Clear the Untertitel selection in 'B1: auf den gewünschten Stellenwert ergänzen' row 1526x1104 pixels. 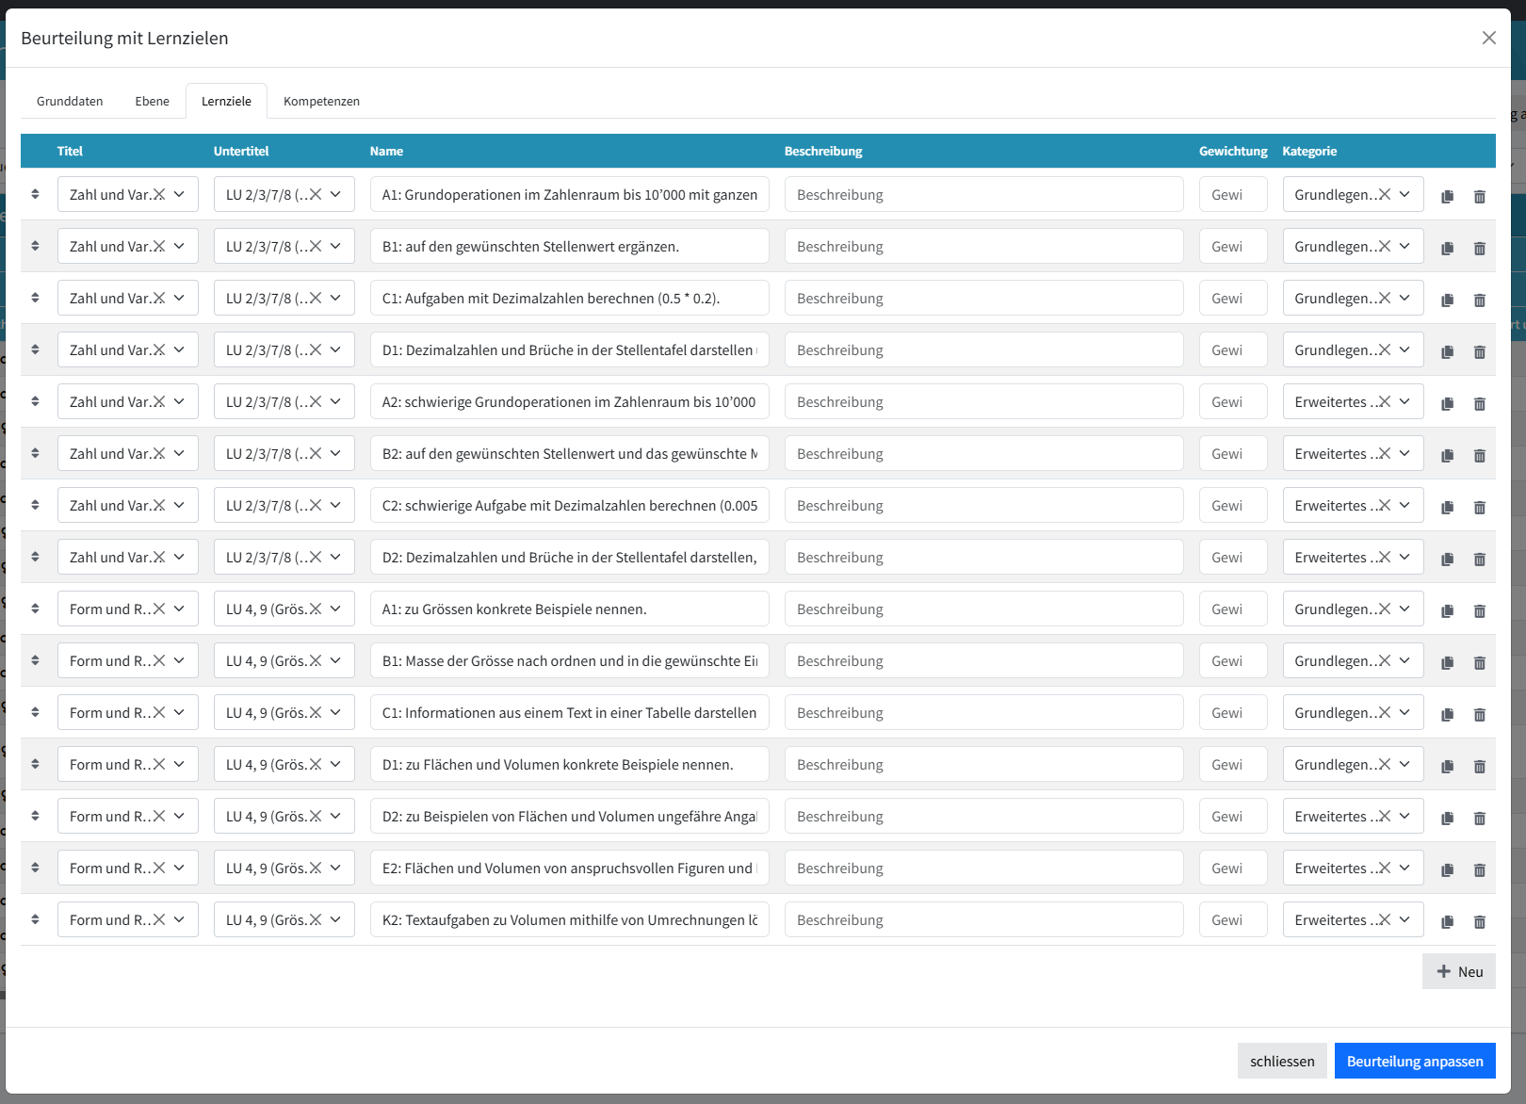pyautogui.click(x=316, y=246)
